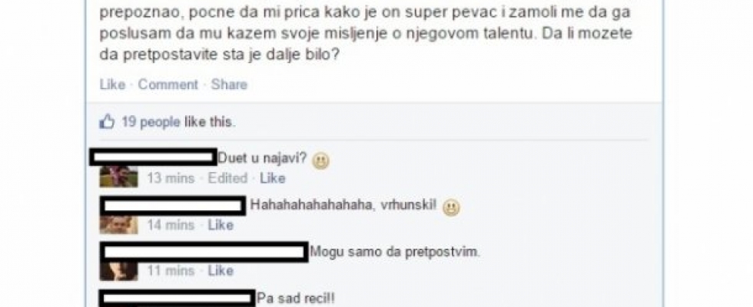The width and height of the screenshot is (753, 307).
Task: Open the '19 people' likes list
Action: [151, 122]
